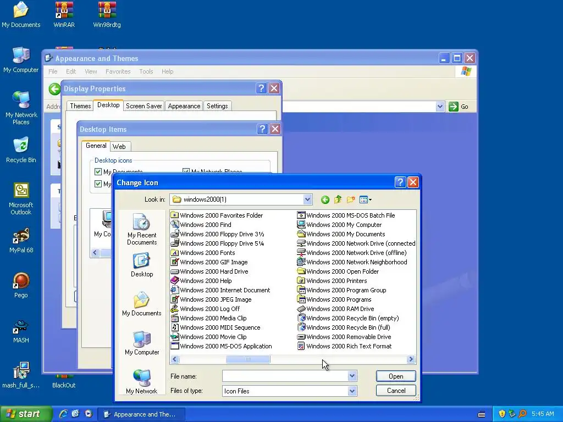Select Windows 2000 Favorites Folder icon file
The width and height of the screenshot is (563, 422).
[x=217, y=215]
